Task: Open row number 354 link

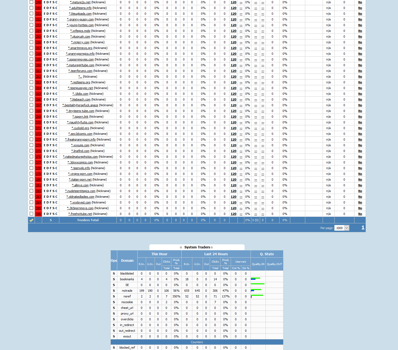Action: pos(38,31)
